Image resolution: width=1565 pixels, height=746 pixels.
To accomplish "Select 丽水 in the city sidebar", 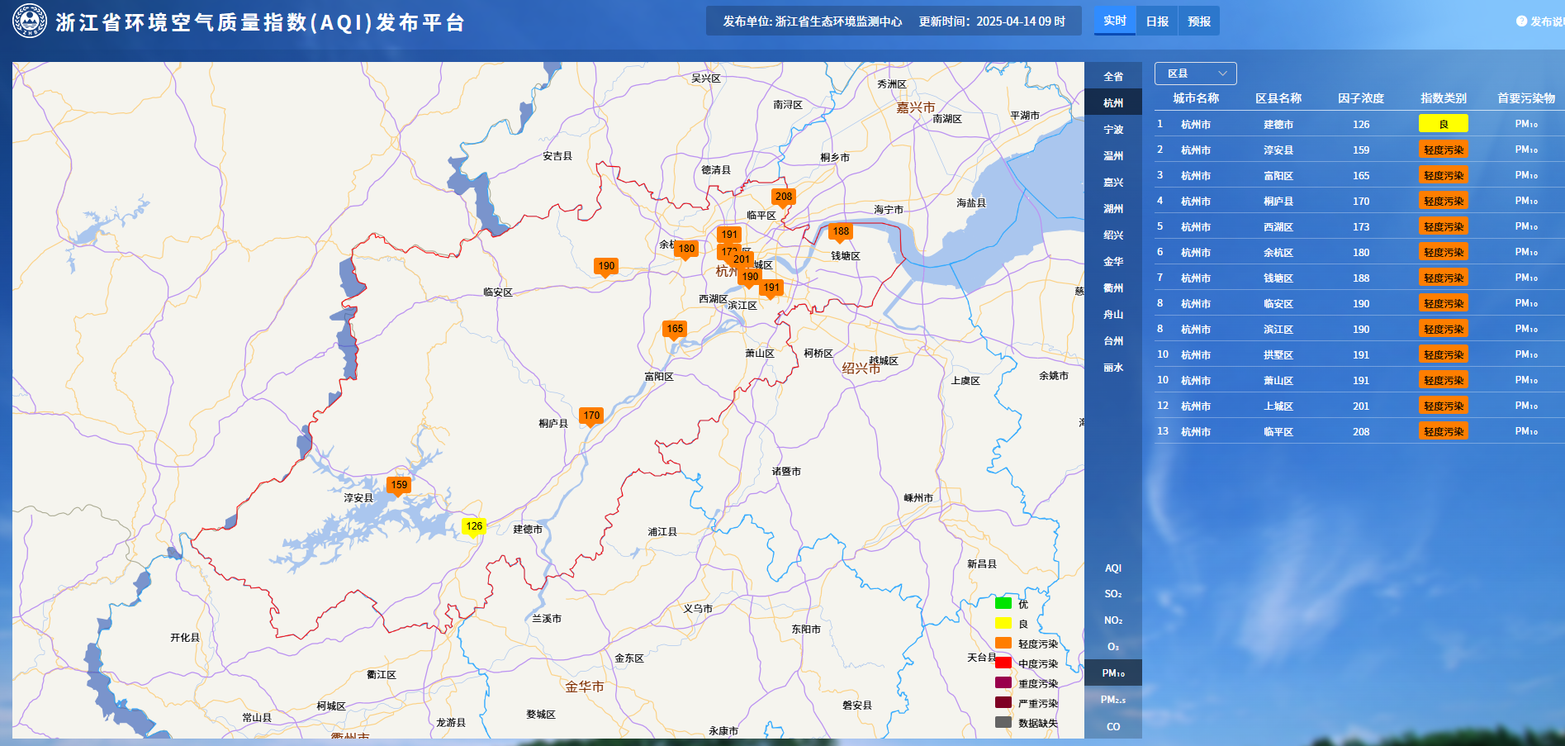I will pyautogui.click(x=1113, y=368).
